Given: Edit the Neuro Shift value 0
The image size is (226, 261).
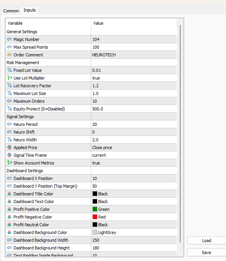Looking at the screenshot, I should tap(134, 132).
